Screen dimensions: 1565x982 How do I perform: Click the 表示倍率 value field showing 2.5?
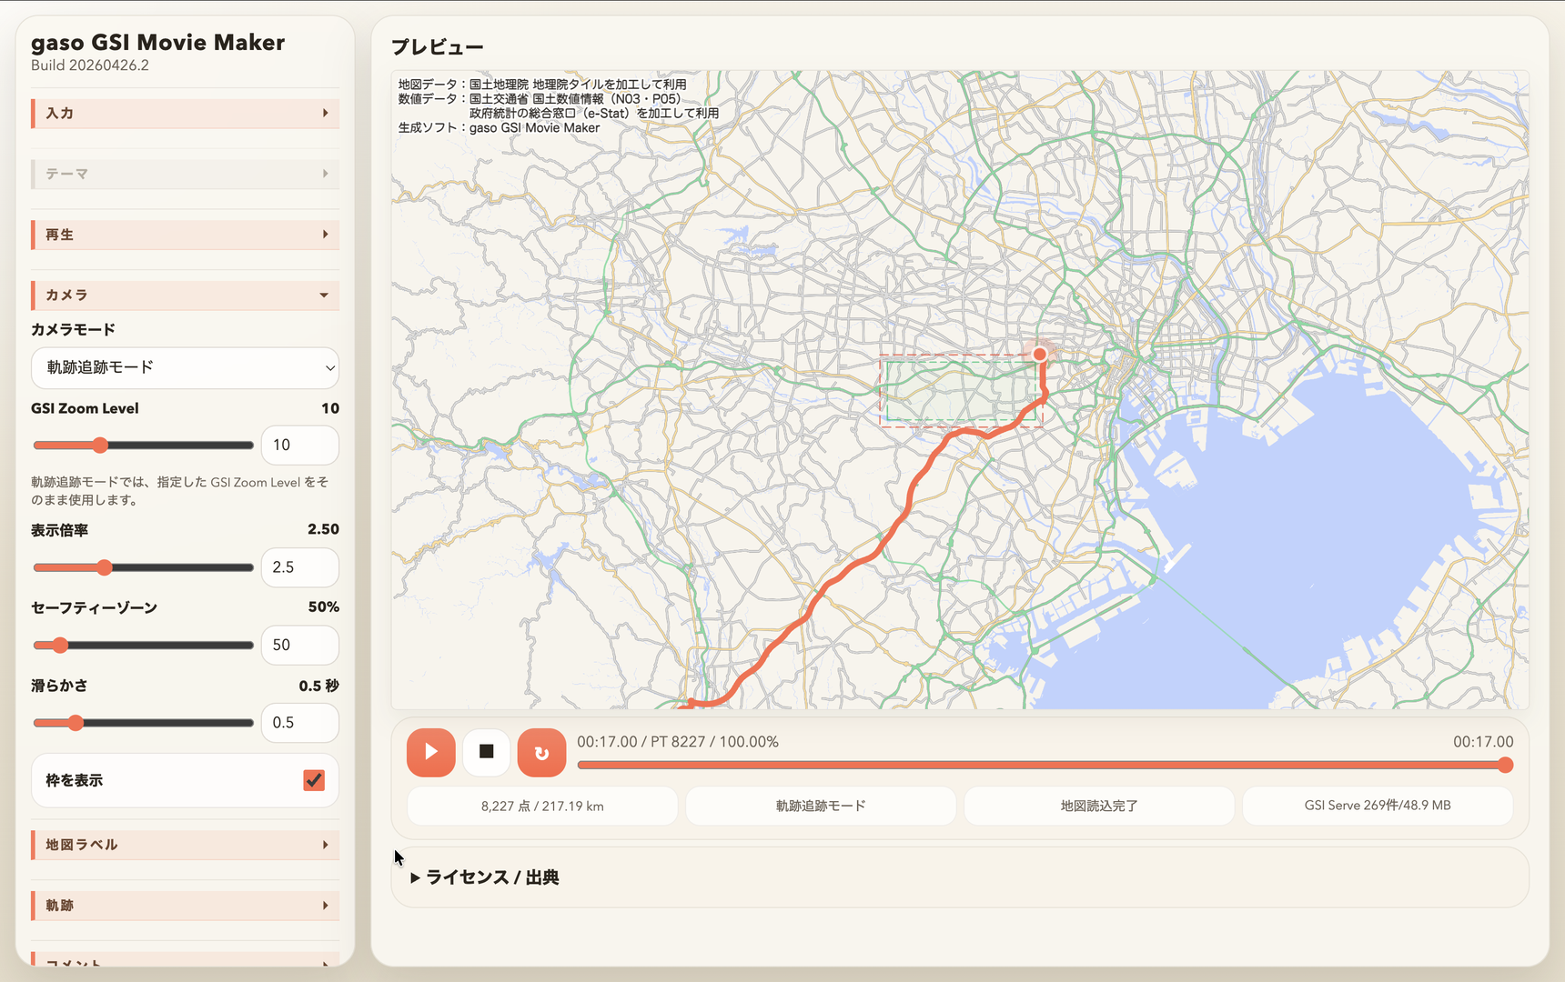tap(300, 567)
